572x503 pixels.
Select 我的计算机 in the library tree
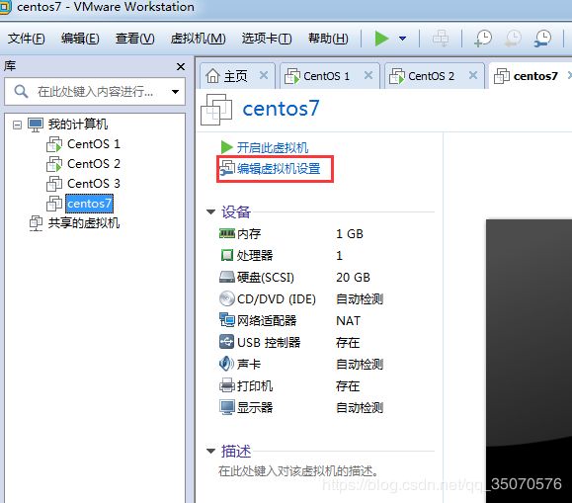point(78,125)
